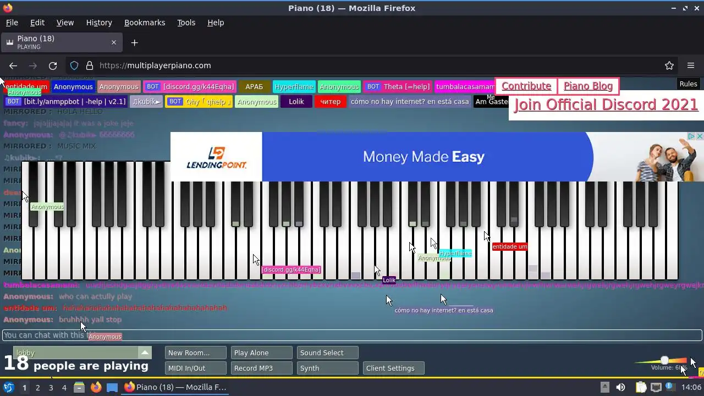Select the tumbalacasamam player tag

click(x=465, y=87)
